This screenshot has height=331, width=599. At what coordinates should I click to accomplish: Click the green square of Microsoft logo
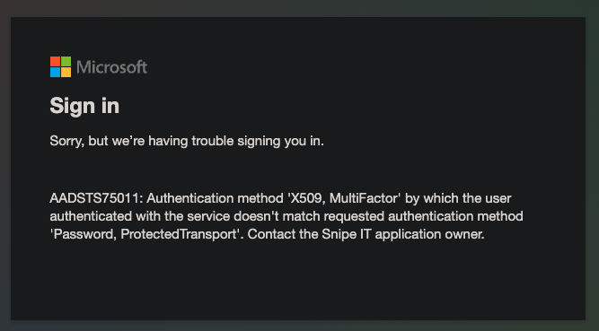66,62
